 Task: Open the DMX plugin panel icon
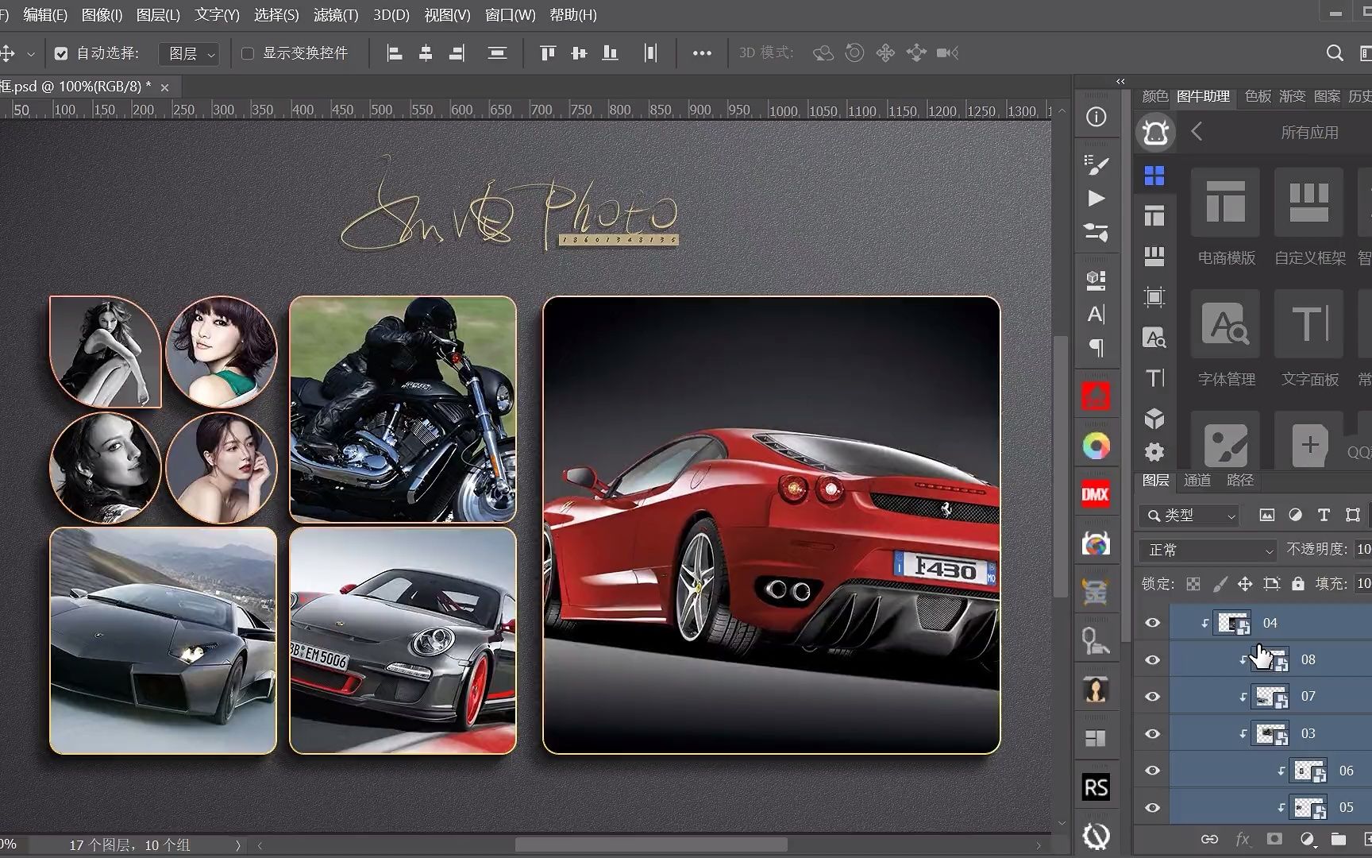coord(1096,494)
